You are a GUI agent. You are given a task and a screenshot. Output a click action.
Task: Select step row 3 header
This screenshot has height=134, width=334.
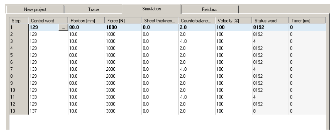19,42
